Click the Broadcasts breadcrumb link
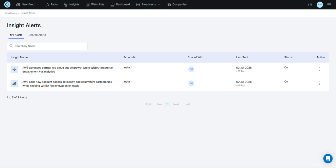The height and width of the screenshot is (168, 336). [x=10, y=13]
